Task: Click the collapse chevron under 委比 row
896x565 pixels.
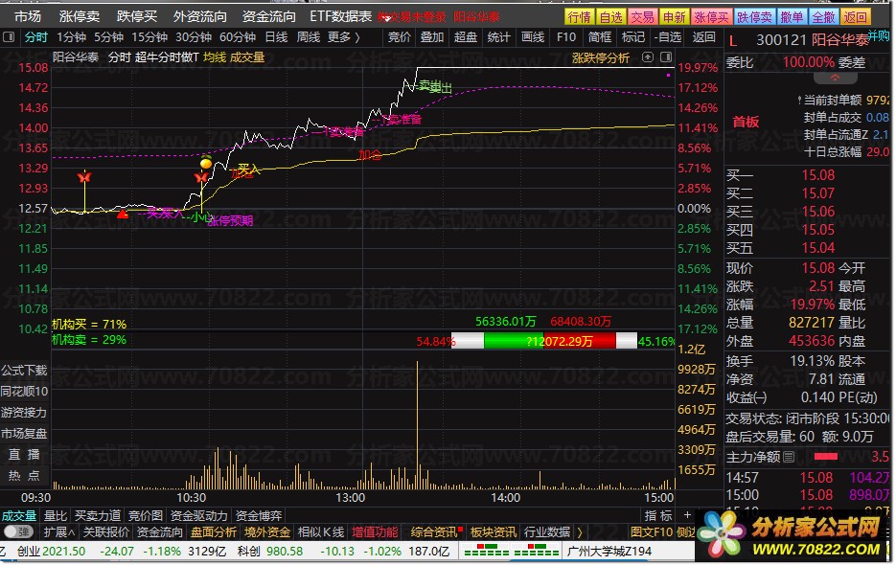Action: (x=837, y=78)
